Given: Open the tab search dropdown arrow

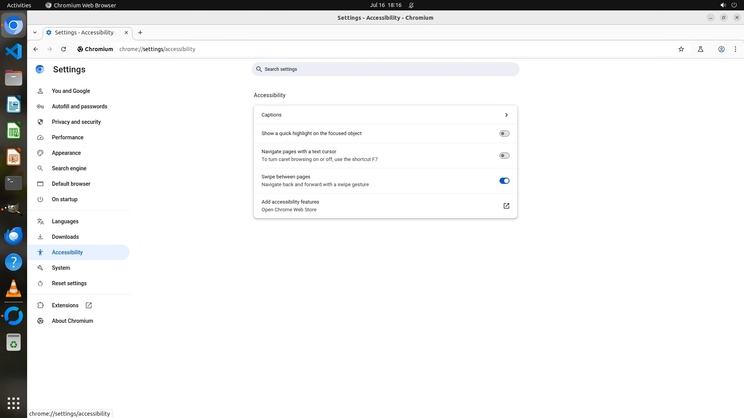Looking at the screenshot, I should click(x=35, y=33).
